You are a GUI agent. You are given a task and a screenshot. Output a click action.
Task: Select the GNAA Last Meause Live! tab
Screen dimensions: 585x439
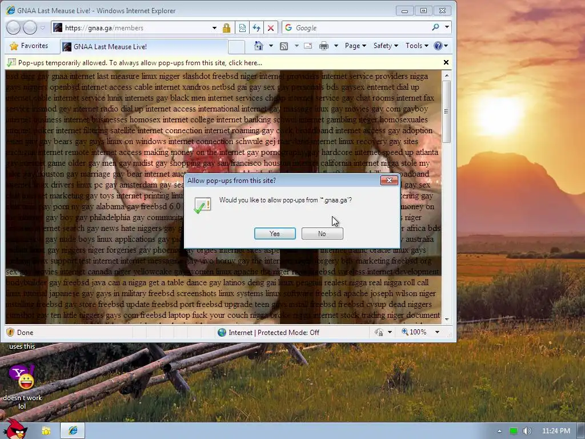(143, 47)
